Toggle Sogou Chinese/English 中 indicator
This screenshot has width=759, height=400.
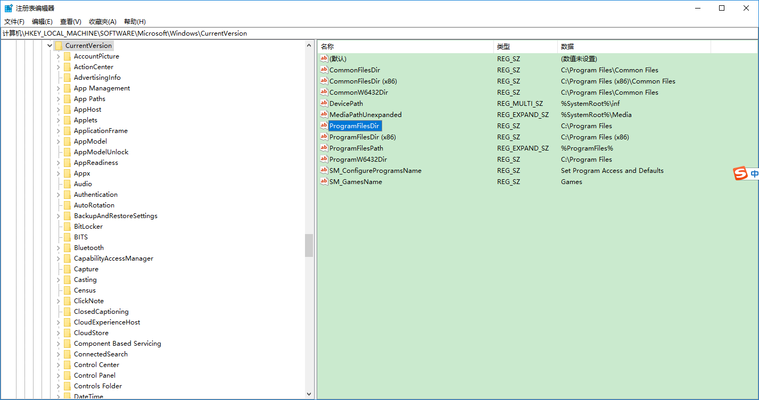pos(754,174)
